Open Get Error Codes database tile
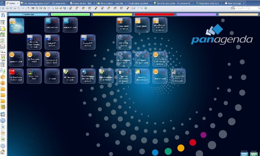The image size is (260, 156). pos(16,76)
